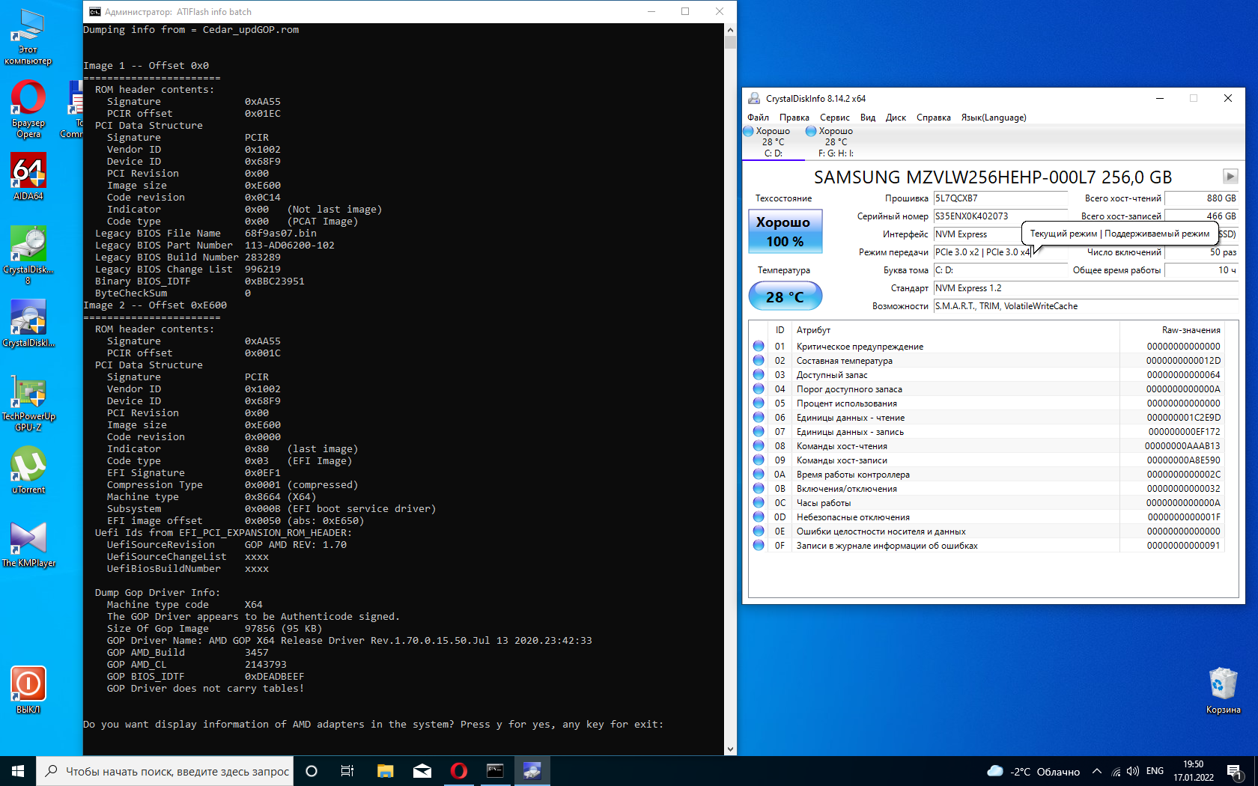This screenshot has height=786, width=1258.
Task: Launch AIDA64 from the desktop
Action: [x=28, y=177]
